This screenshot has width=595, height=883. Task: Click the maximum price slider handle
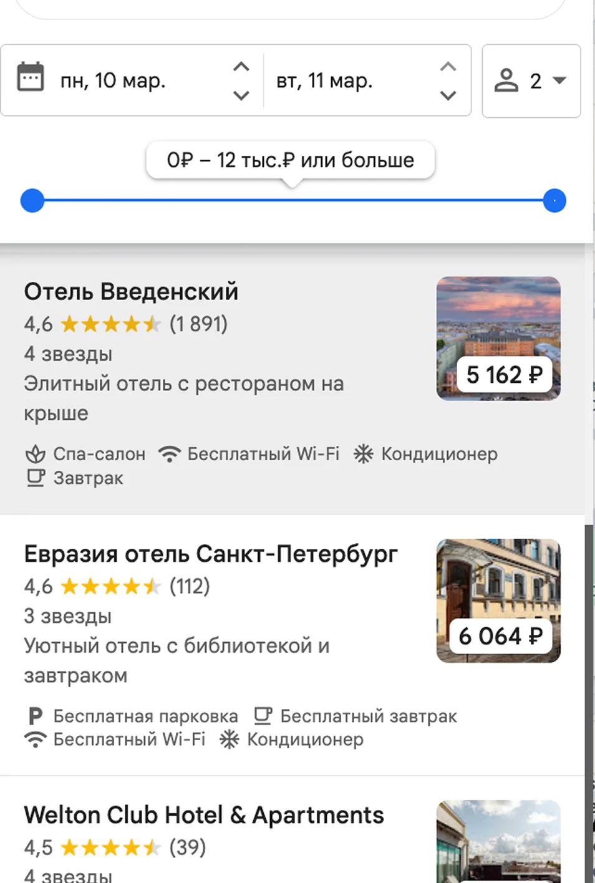pos(554,201)
